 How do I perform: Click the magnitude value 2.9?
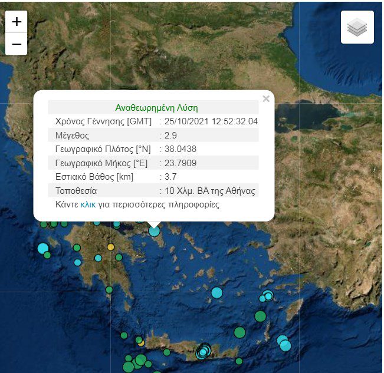click(170, 136)
